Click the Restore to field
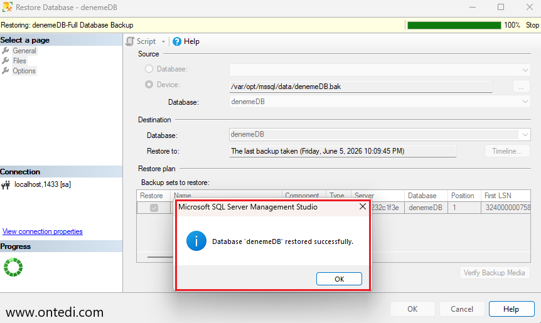 click(343, 151)
